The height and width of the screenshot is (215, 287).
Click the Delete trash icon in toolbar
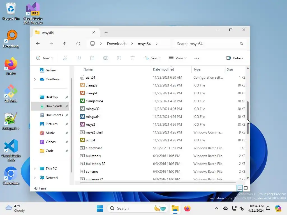point(133,58)
